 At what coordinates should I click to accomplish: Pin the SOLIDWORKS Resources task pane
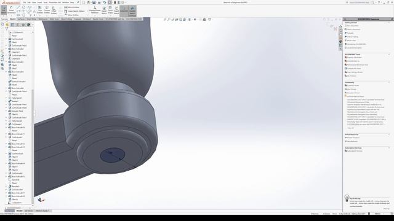tap(392, 19)
